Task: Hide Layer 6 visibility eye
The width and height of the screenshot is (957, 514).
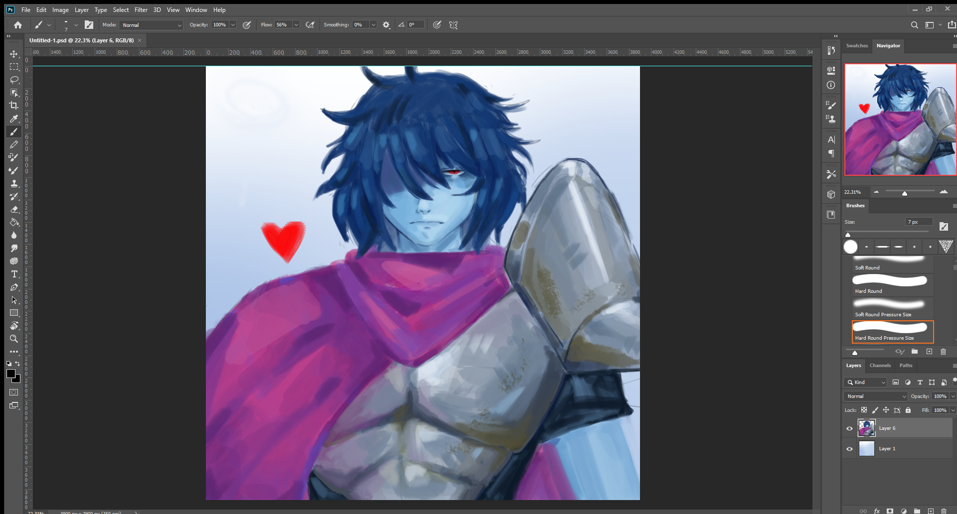Action: coord(850,428)
